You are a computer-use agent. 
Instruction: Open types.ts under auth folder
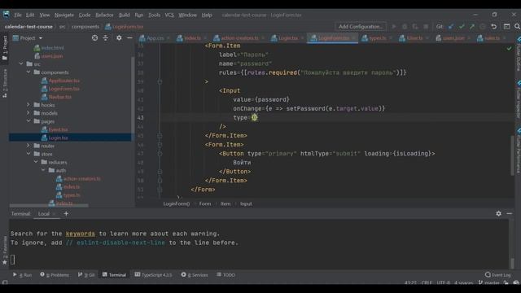68,195
